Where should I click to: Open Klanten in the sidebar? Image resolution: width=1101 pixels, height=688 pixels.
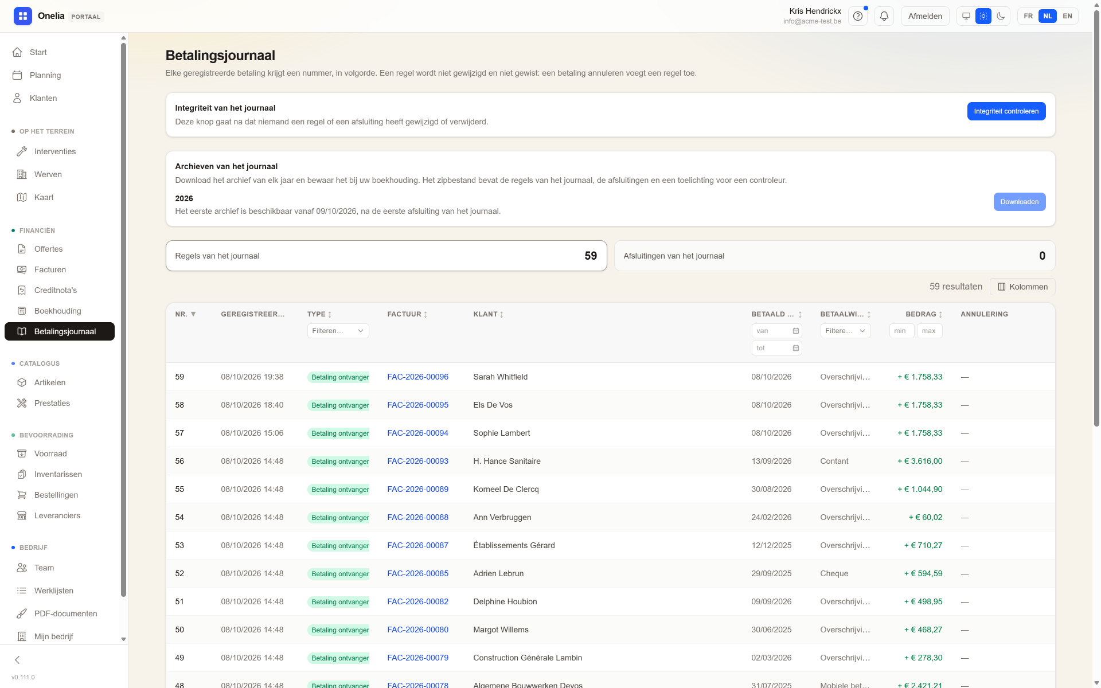tap(60, 98)
